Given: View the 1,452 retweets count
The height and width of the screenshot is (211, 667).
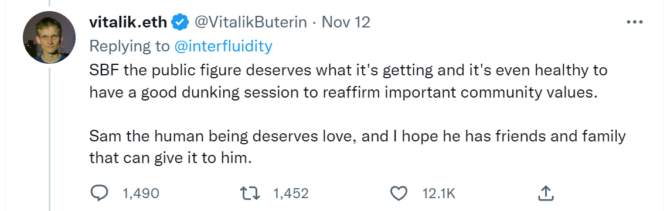Looking at the screenshot, I should click(x=291, y=193).
